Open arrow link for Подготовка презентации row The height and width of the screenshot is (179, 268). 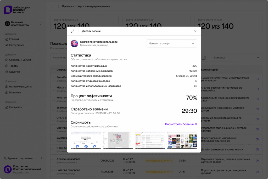coord(257,172)
